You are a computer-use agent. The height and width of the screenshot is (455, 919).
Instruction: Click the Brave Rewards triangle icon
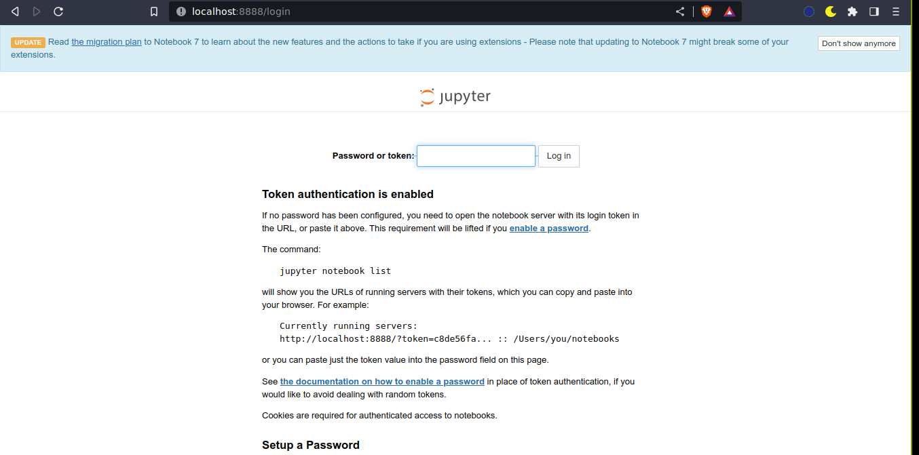click(729, 12)
